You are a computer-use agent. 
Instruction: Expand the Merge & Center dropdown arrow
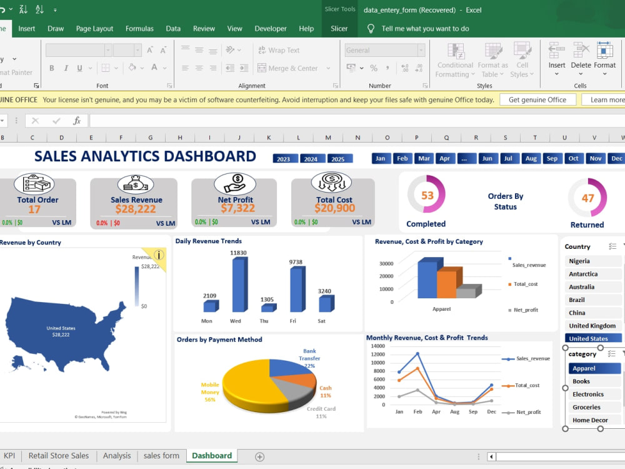coord(329,68)
